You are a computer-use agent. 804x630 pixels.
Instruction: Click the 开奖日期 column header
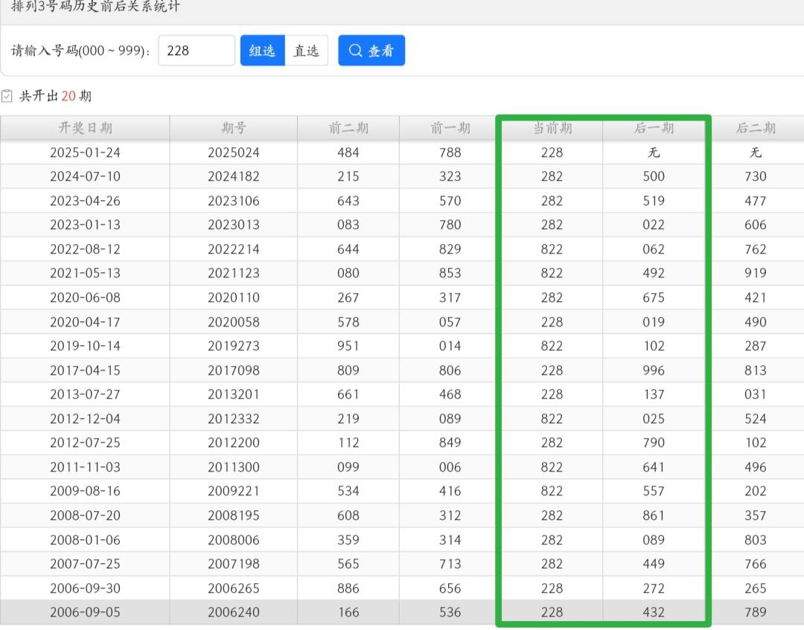click(85, 128)
